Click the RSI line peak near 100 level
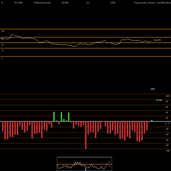This screenshot has width=171, height=171. [x=12, y=34]
